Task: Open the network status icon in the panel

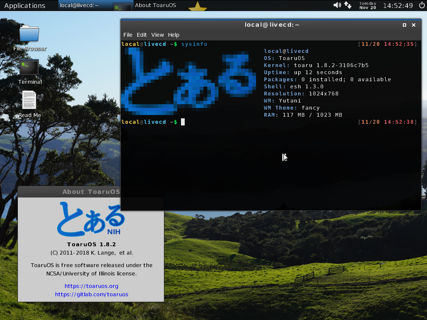Action: pyautogui.click(x=348, y=5)
